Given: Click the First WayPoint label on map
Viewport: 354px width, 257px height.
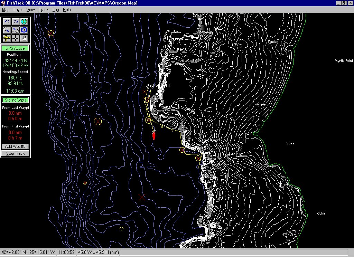Looking at the screenshot, I should (158, 85).
